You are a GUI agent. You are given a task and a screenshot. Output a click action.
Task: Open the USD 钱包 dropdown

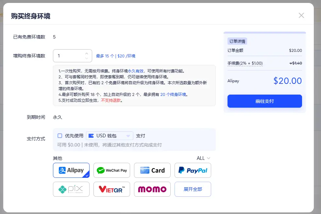click(110, 136)
